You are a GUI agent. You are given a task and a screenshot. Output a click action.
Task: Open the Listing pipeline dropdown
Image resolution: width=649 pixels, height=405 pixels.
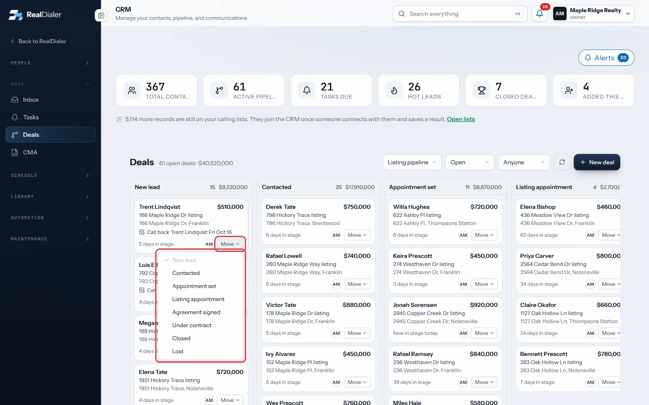click(412, 162)
